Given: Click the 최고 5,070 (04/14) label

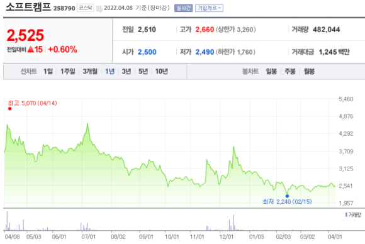Looking at the screenshot, I should coord(32,103).
